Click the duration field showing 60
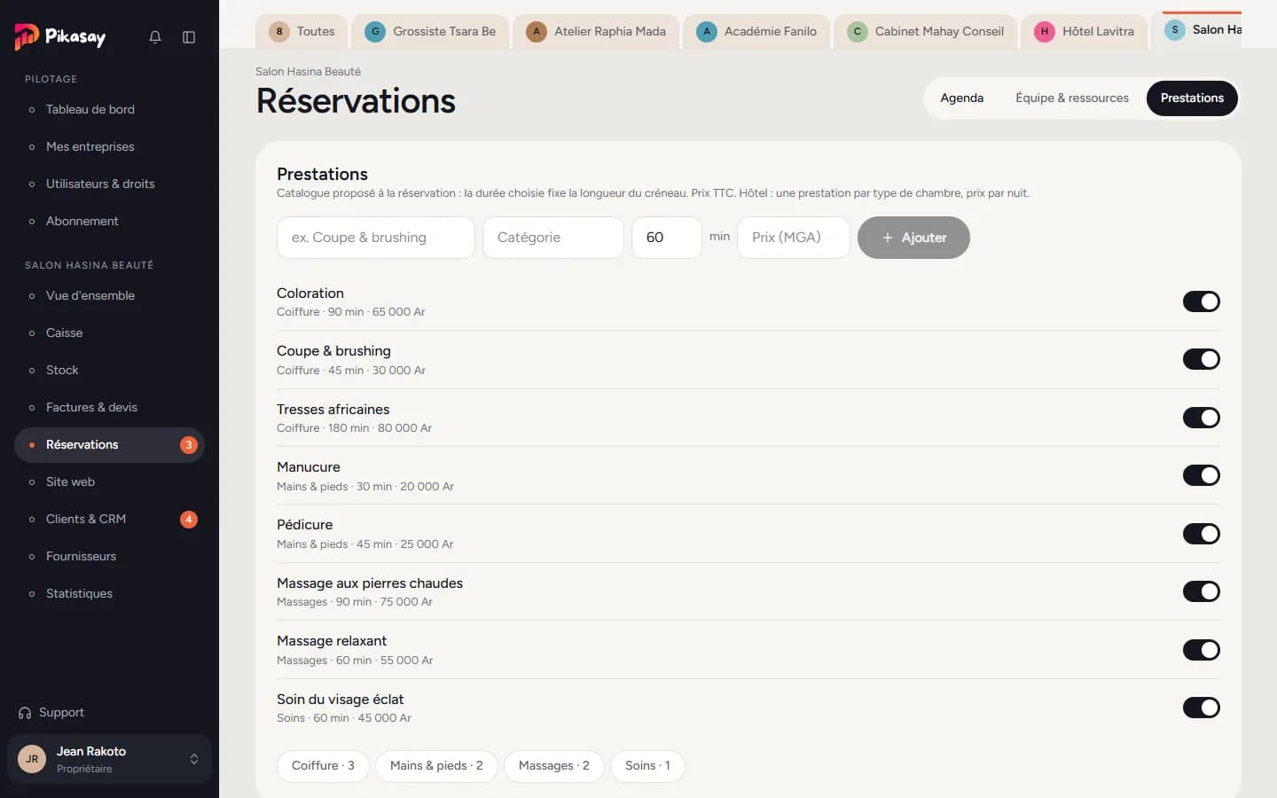This screenshot has height=798, width=1277. click(x=667, y=238)
